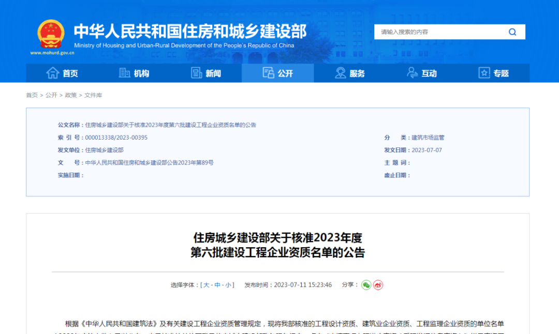Viewport: 559px width, 334px height.
Task: Go to 首页 via the breadcrumb
Action: tap(31, 95)
